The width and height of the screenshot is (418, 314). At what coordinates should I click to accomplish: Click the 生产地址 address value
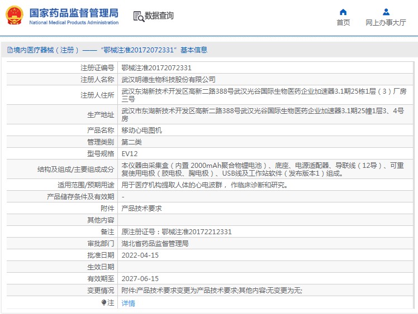[263, 114]
